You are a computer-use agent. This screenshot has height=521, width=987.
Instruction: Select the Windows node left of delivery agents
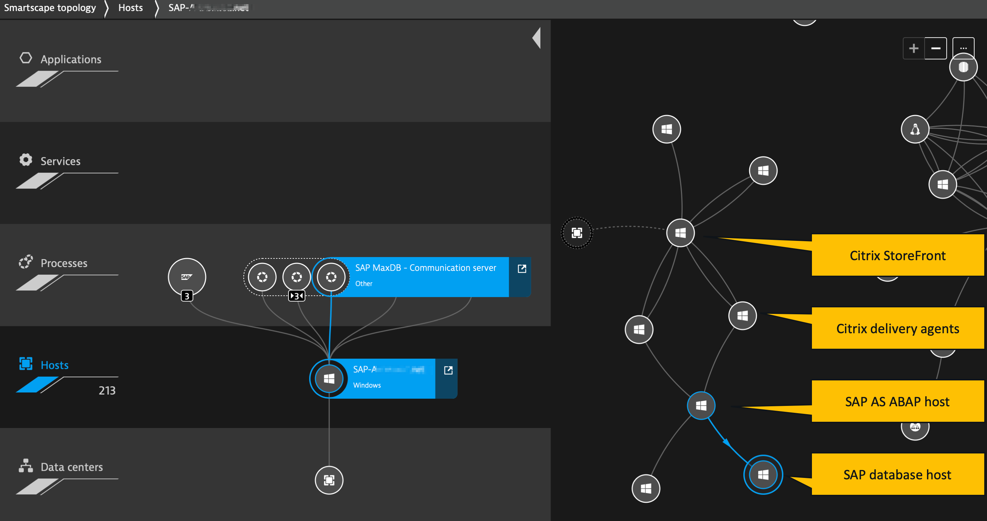pyautogui.click(x=639, y=329)
